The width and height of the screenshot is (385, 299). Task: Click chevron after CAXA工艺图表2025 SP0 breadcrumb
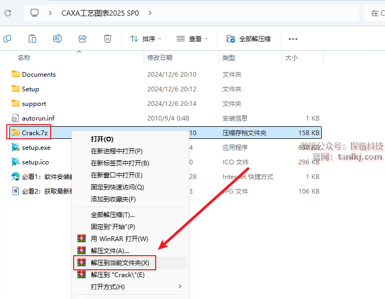coord(150,13)
